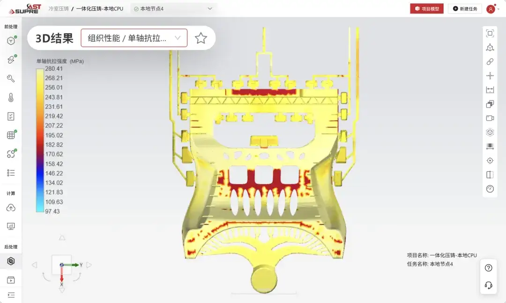Toggle the split view compare icon

pos(490,175)
